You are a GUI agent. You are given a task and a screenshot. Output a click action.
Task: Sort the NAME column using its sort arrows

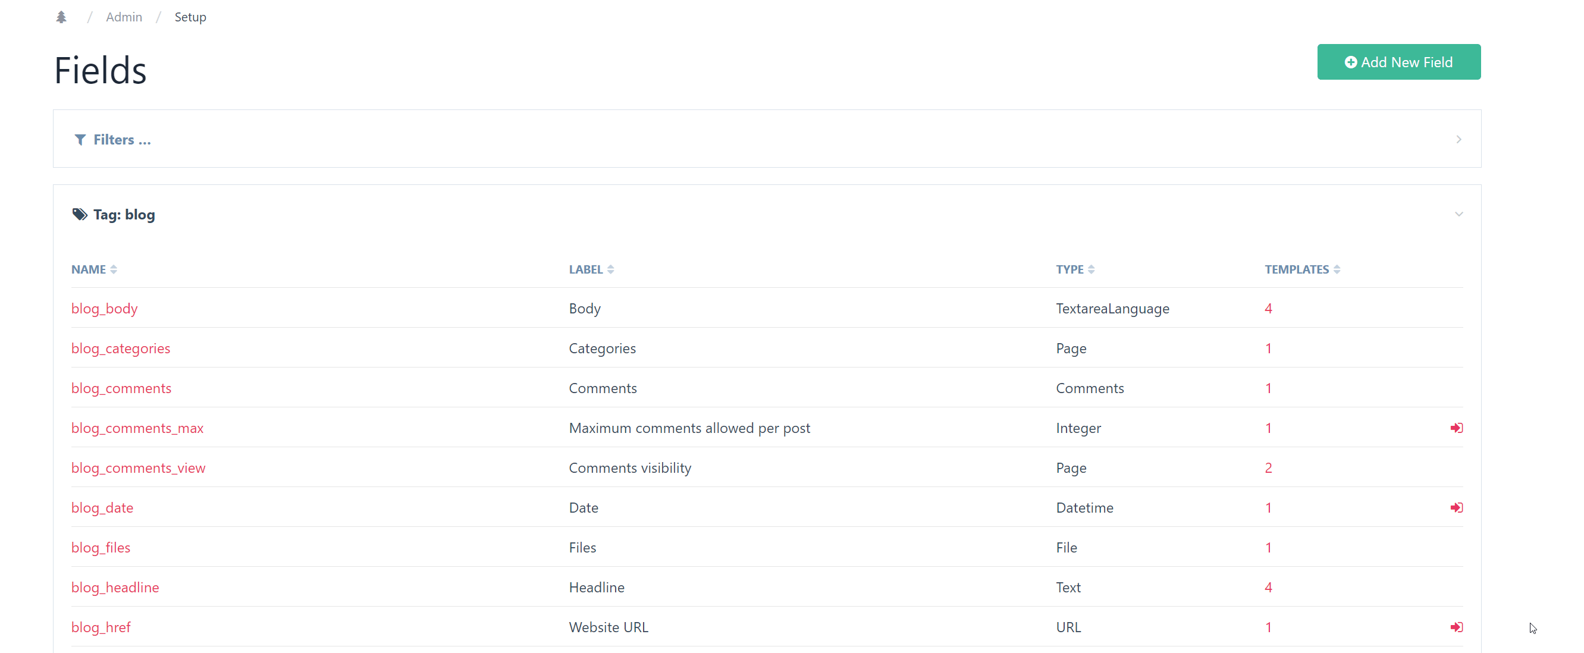114,269
